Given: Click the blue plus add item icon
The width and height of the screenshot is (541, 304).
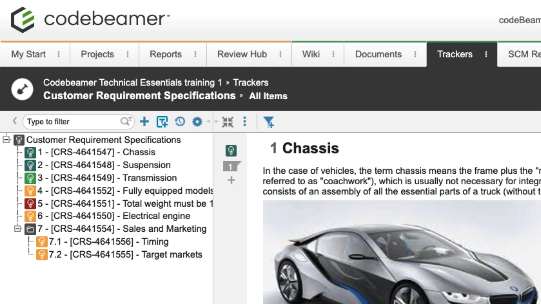Looking at the screenshot, I should 144,122.
